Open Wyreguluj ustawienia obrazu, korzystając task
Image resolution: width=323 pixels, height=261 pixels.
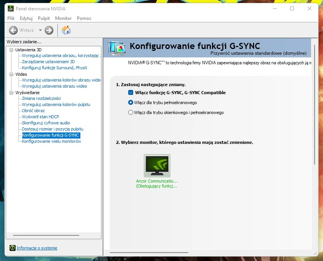pyautogui.click(x=61, y=55)
